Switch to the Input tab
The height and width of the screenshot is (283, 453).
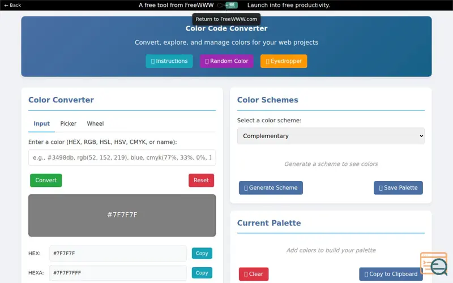click(41, 123)
